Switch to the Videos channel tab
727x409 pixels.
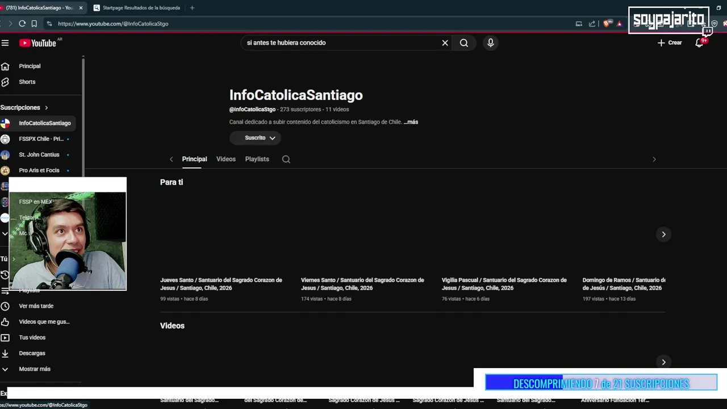pyautogui.click(x=226, y=159)
